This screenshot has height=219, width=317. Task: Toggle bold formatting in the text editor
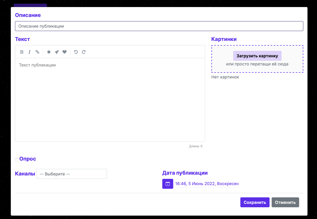(x=22, y=52)
